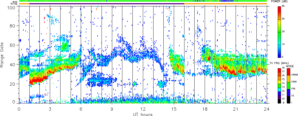Click the 'POWER (dB)' colorbar title
This screenshot has width=298, height=116.
(279, 2)
